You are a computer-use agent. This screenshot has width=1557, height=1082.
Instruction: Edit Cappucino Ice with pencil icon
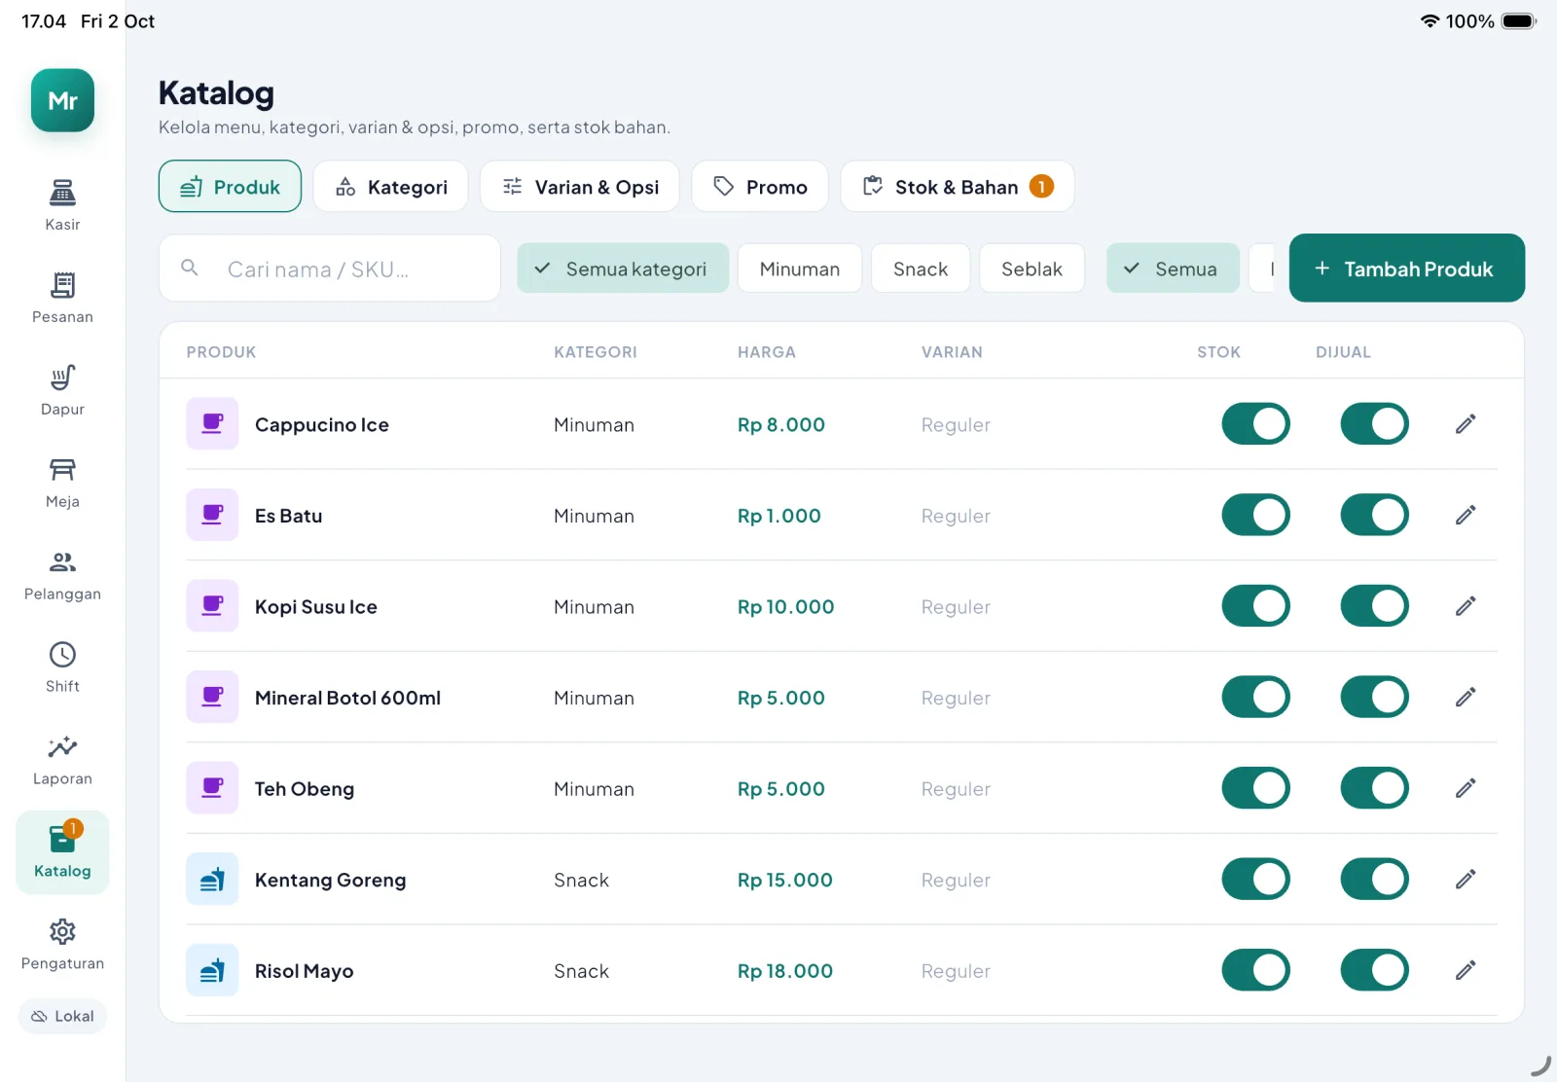(1466, 424)
